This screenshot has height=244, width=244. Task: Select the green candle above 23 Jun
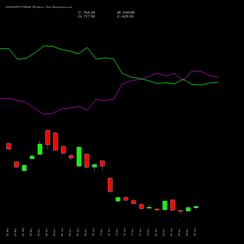pos(165,205)
